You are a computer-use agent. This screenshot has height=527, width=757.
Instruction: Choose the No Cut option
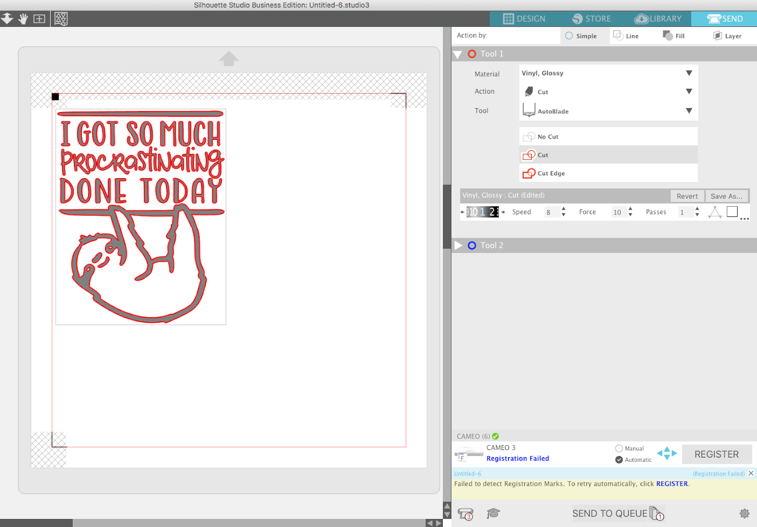608,137
